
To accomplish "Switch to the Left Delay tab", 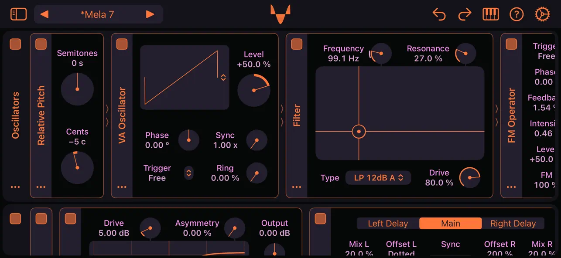I will [387, 223].
